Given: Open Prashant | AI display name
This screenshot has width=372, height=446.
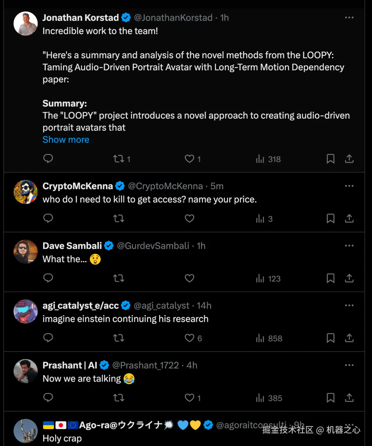Looking at the screenshot, I should [x=70, y=365].
